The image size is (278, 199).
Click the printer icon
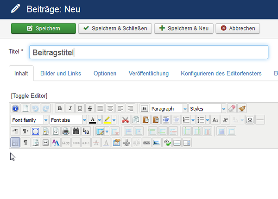pos(66,131)
